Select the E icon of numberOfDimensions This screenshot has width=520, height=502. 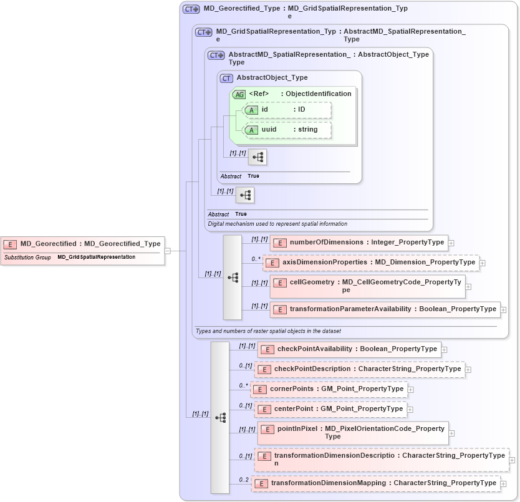click(x=279, y=243)
